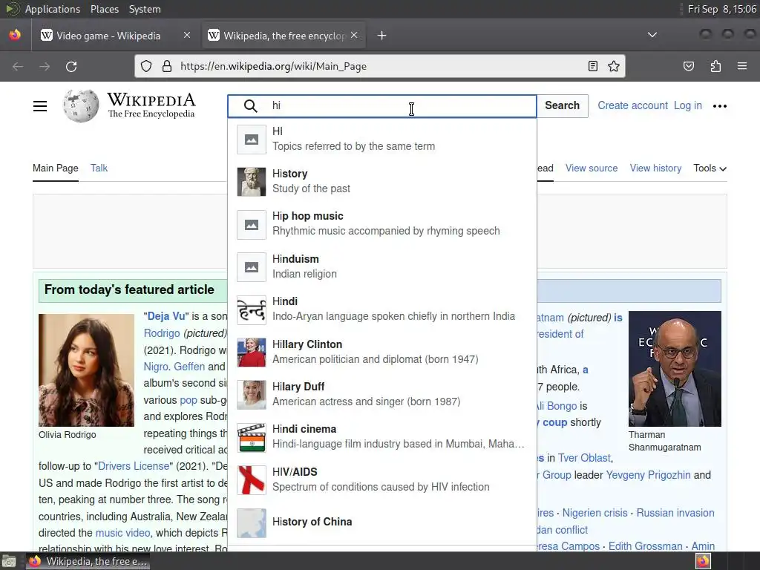Select the Talk tab
The width and height of the screenshot is (760, 570).
(x=99, y=168)
